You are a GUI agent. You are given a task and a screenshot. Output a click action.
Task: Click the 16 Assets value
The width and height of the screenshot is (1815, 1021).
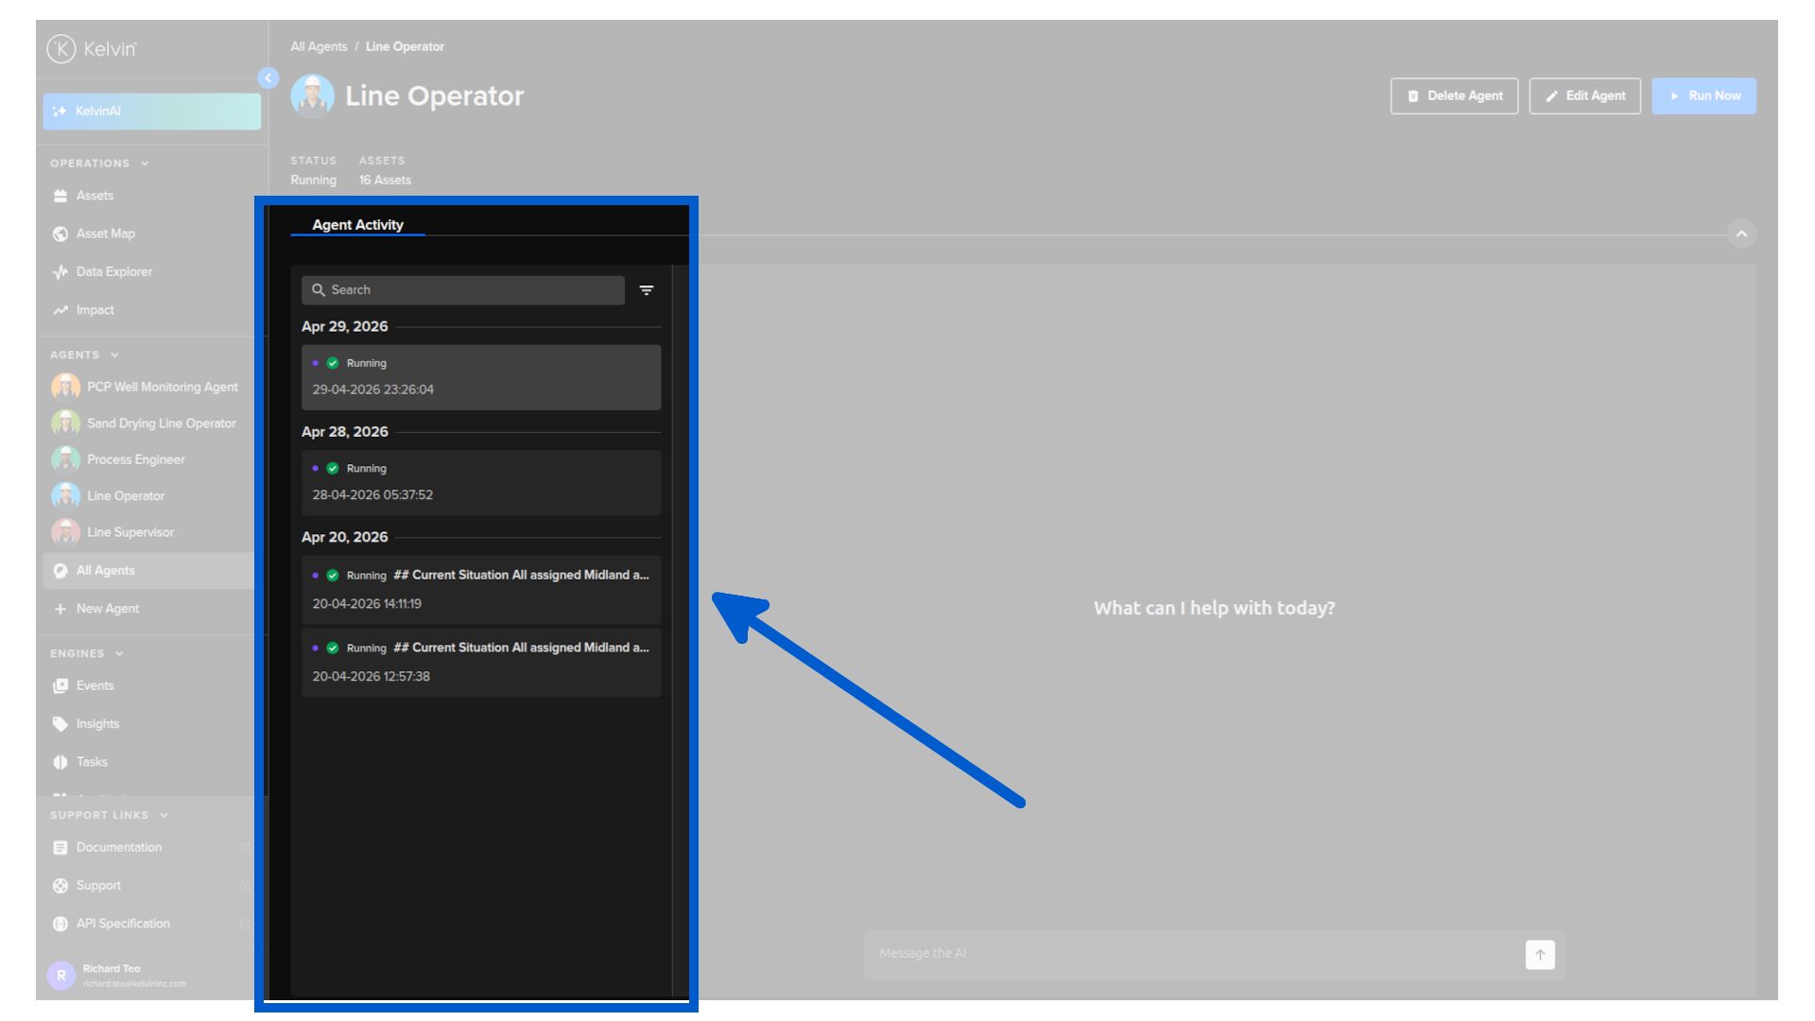tap(385, 180)
